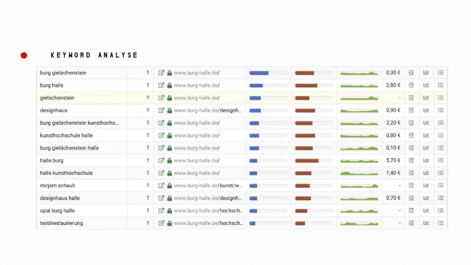Click brown bar in halle burg row
The width and height of the screenshot is (471, 265).
(307, 160)
